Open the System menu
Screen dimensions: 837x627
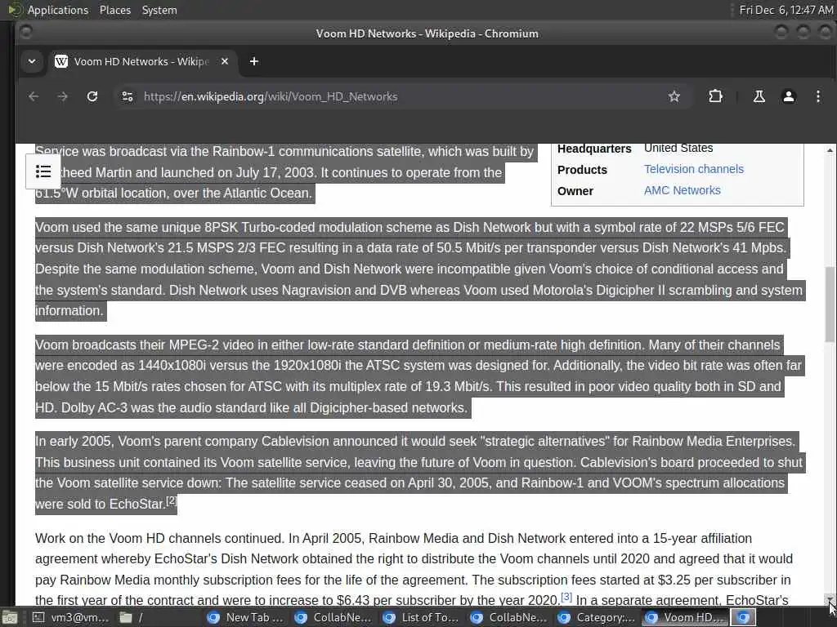[x=159, y=10]
